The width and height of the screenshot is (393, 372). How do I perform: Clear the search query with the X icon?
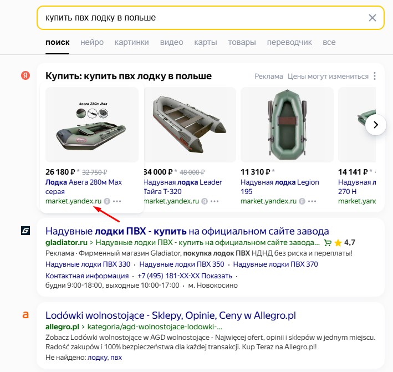coord(372,18)
